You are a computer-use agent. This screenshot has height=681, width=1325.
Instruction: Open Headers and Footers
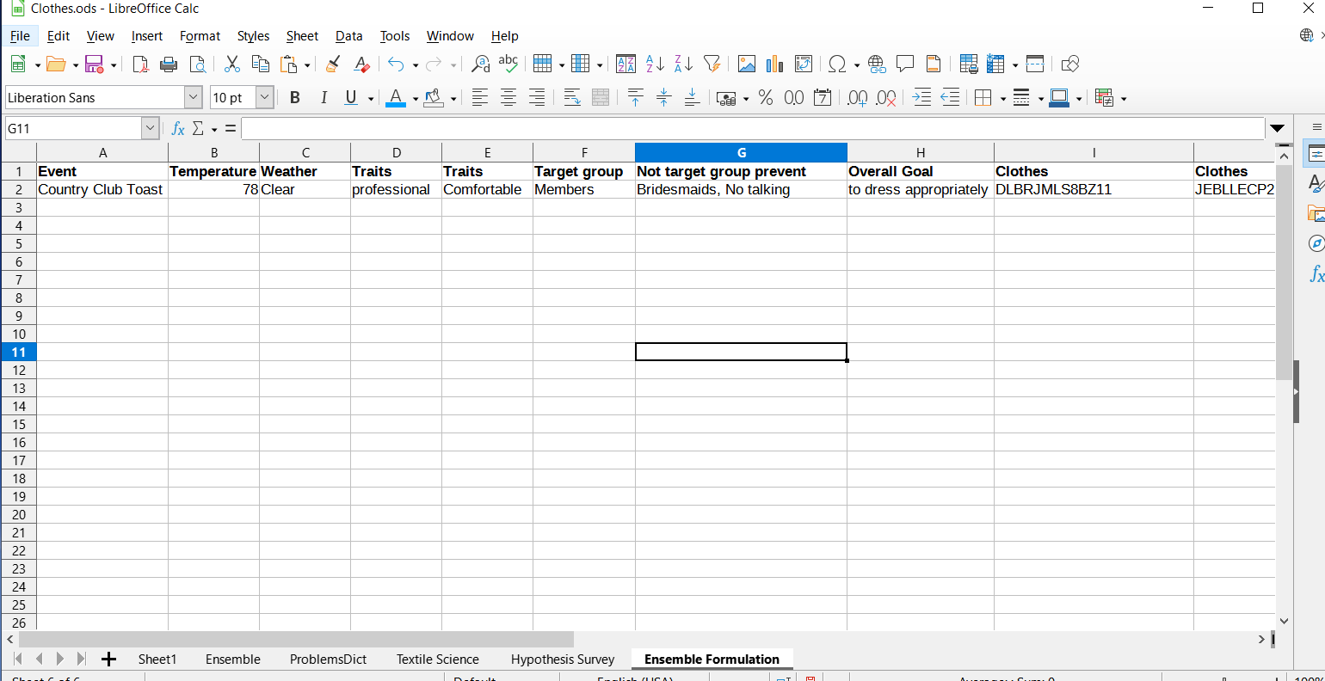click(934, 64)
